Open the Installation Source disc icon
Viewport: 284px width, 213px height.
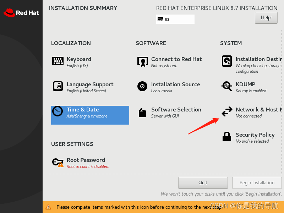point(142,86)
